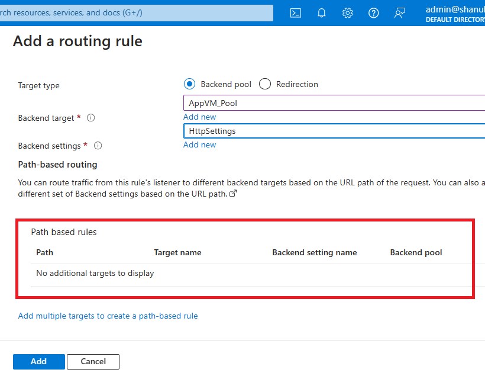Open Cloud Shell from the top bar
Screen dimensions: 485x379
[295, 13]
